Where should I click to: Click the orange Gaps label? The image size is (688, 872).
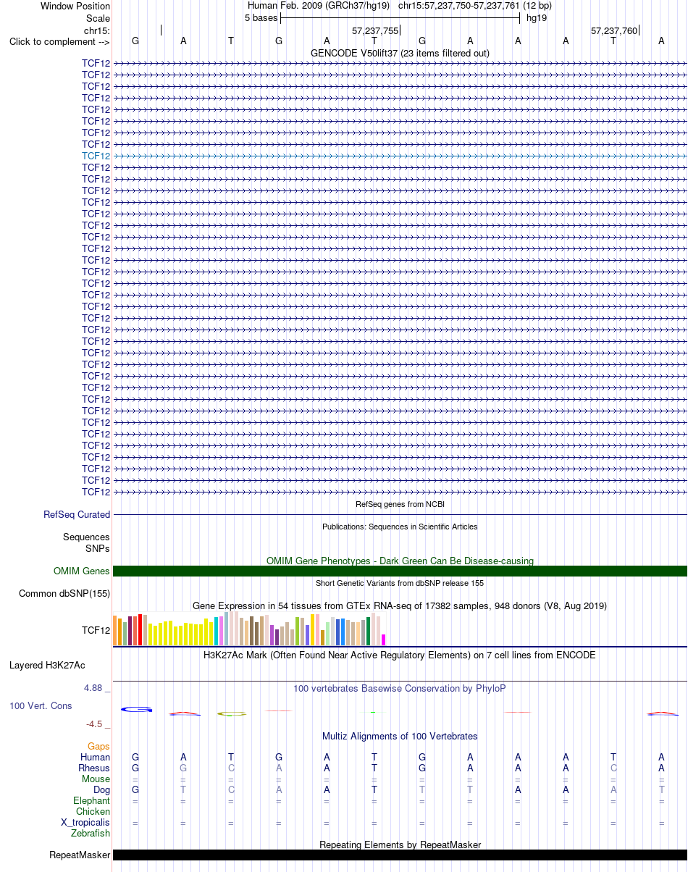[x=98, y=746]
